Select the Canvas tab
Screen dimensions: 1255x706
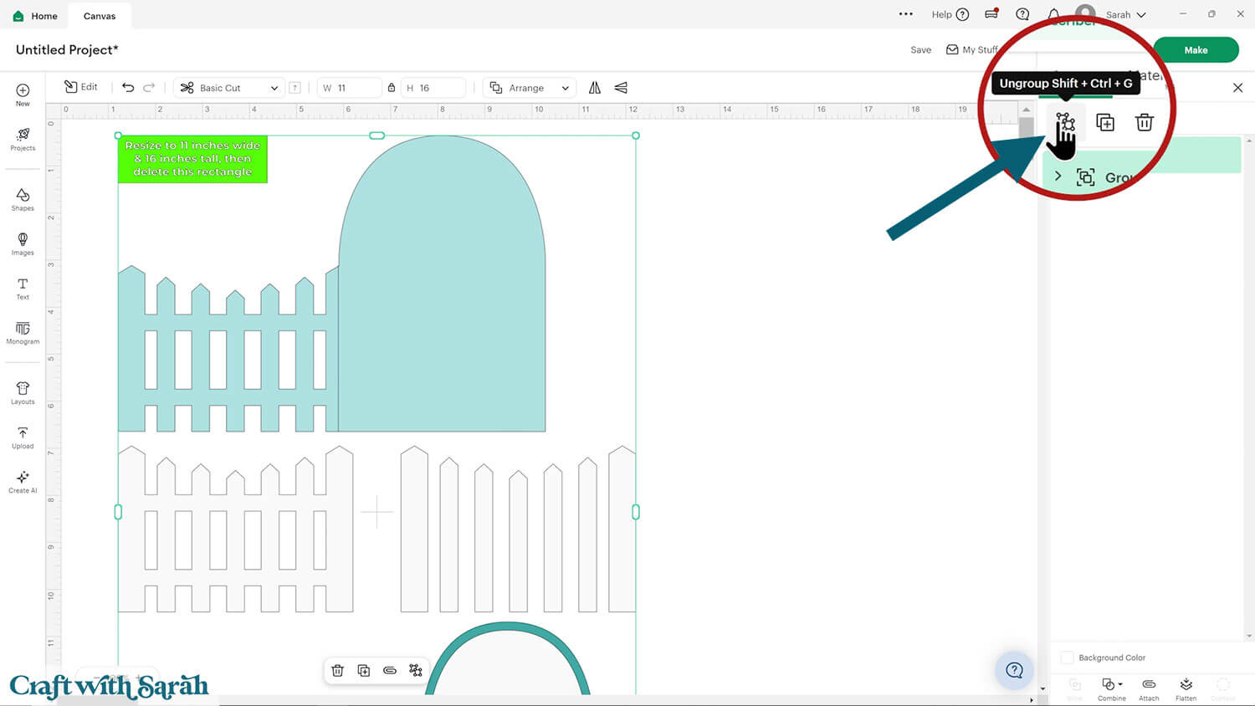100,16
